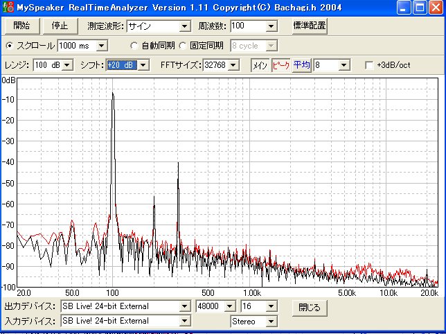Click the 閉じる (close) button
The image size is (446, 334).
click(x=310, y=306)
